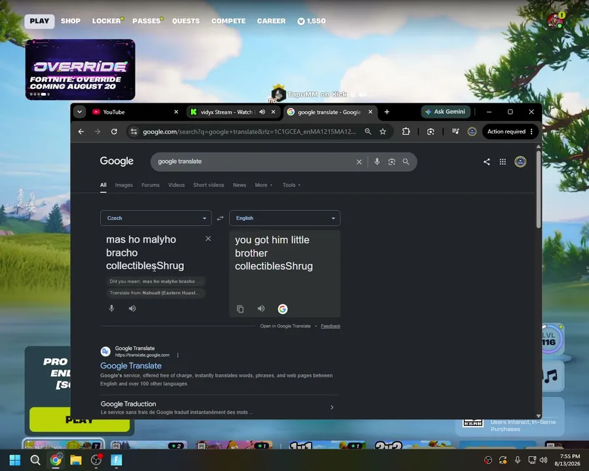Screen dimensions: 589x471
Task: Bookmark this page with the star
Action: (x=383, y=131)
